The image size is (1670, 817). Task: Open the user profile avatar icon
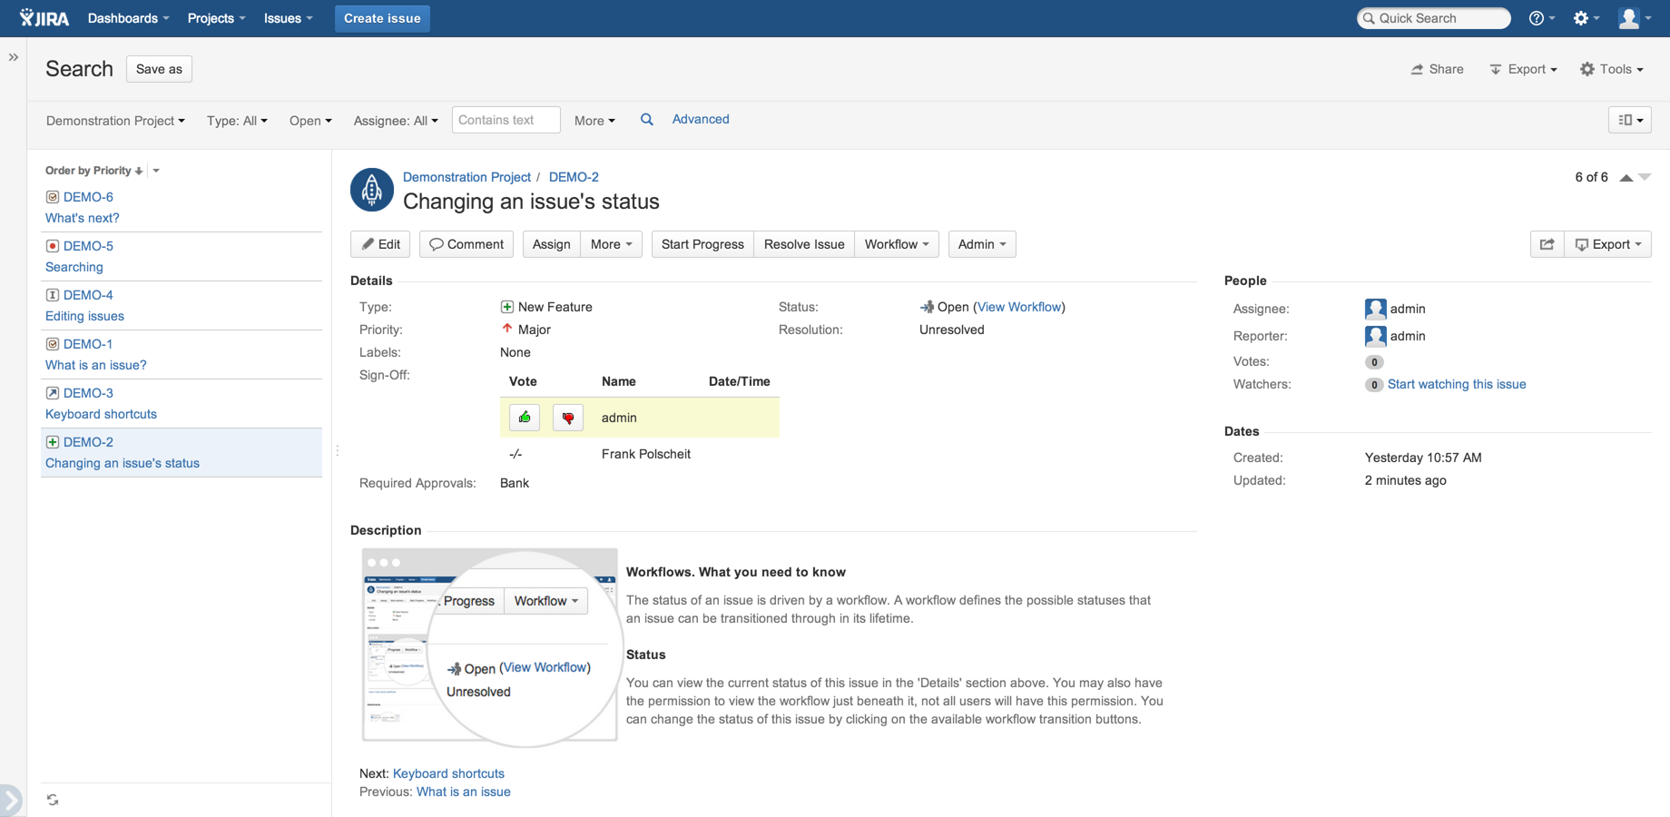tap(1631, 18)
